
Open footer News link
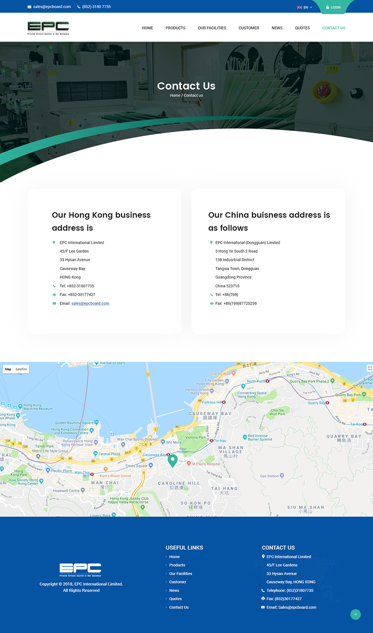point(174,590)
